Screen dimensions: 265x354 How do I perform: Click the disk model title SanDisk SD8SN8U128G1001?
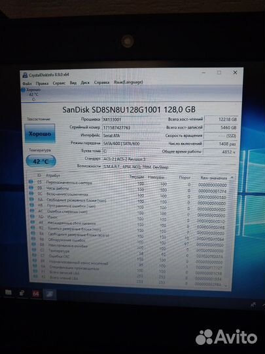tap(129, 109)
